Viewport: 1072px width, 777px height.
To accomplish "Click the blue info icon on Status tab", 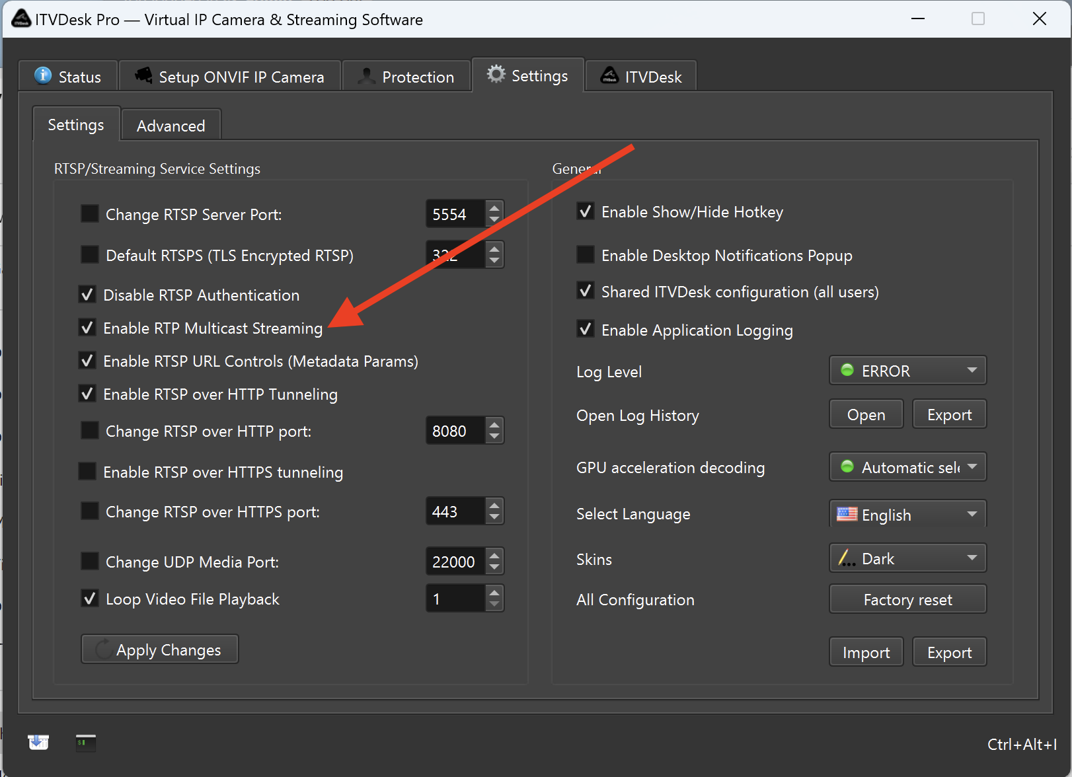I will (43, 76).
